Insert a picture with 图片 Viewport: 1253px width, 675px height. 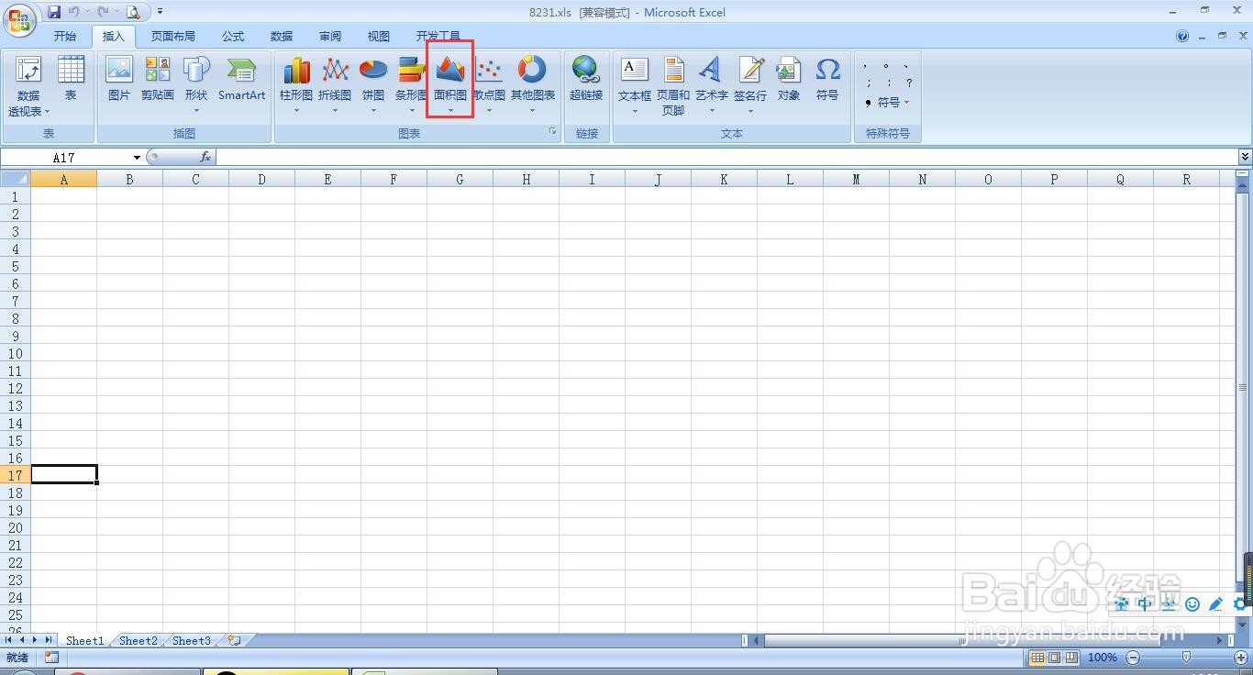[119, 79]
